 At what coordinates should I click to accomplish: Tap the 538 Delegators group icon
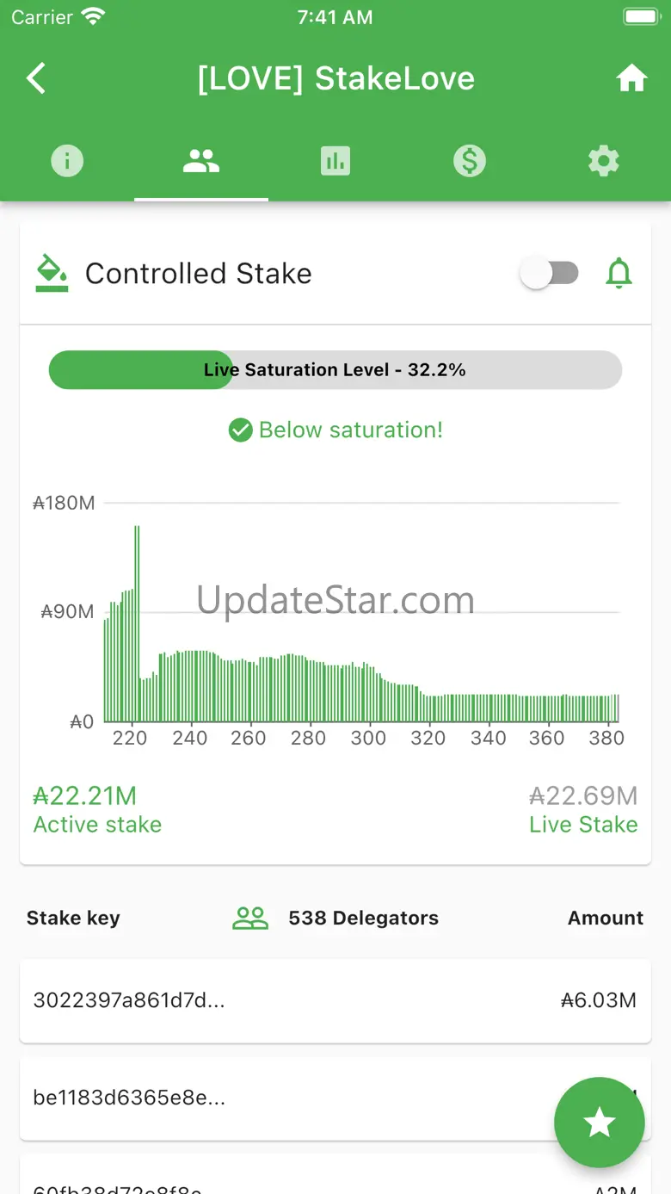[250, 919]
